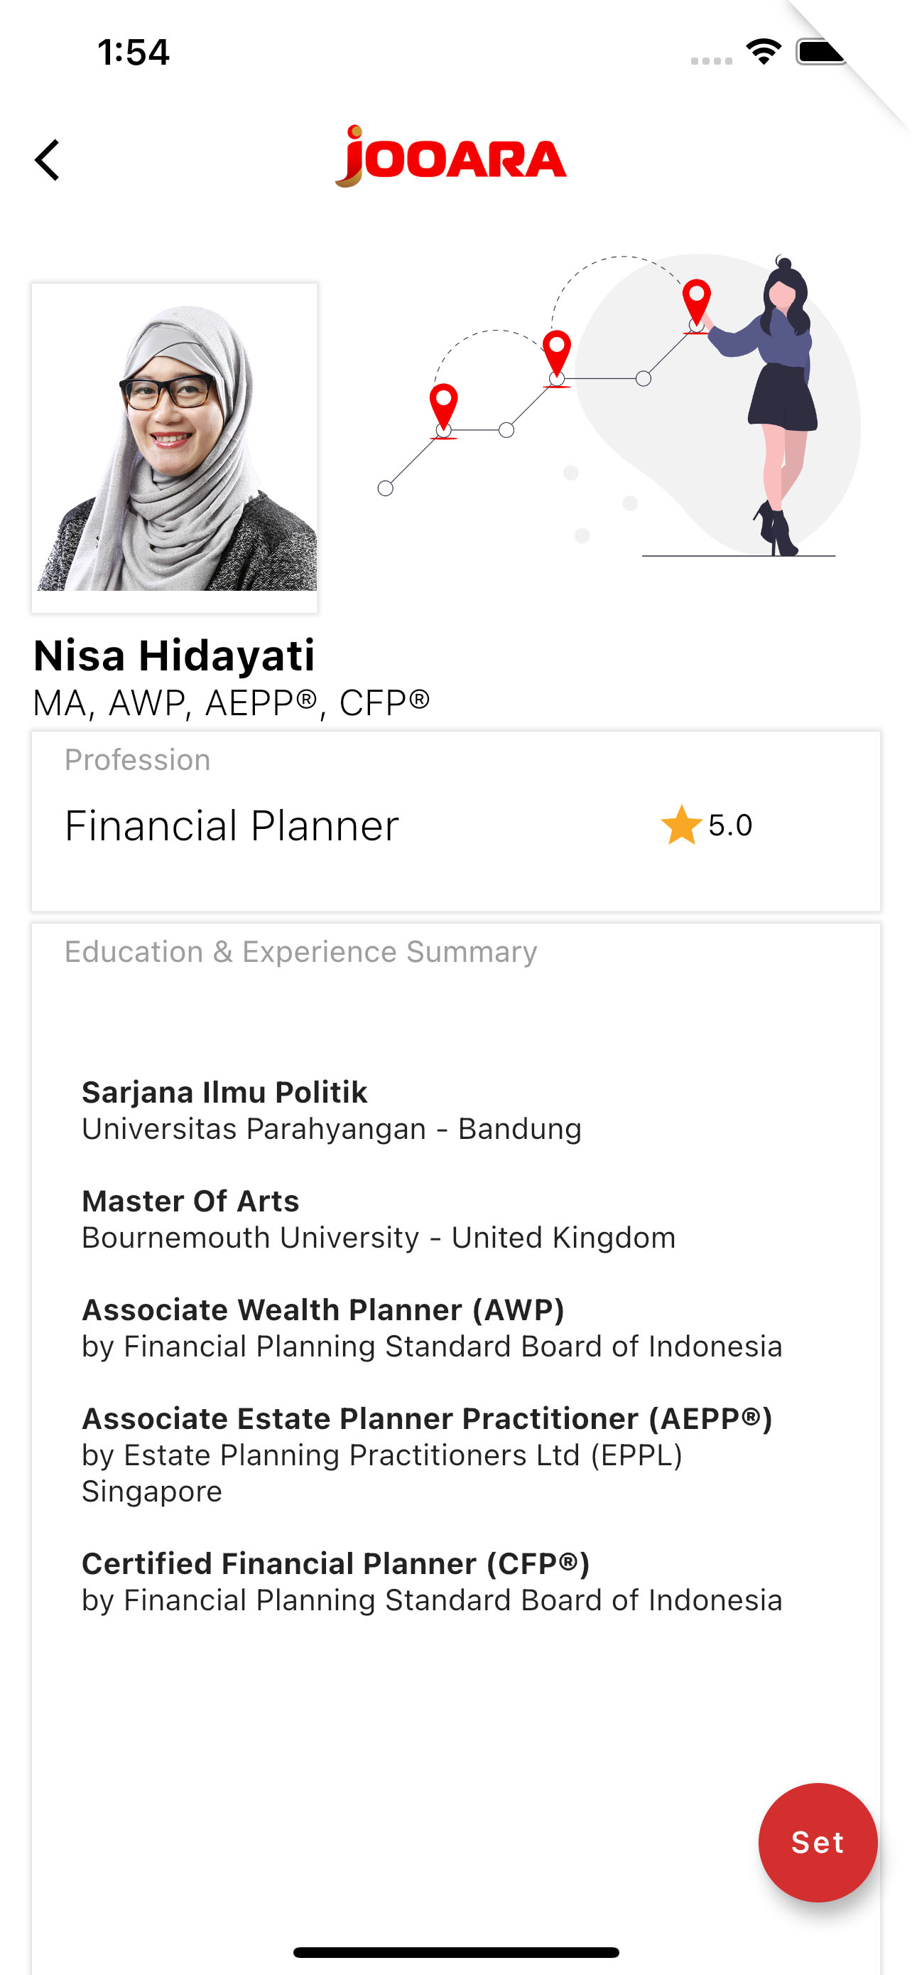Tap the location journey illustration
The height and width of the screenshot is (1975, 912).
619,405
